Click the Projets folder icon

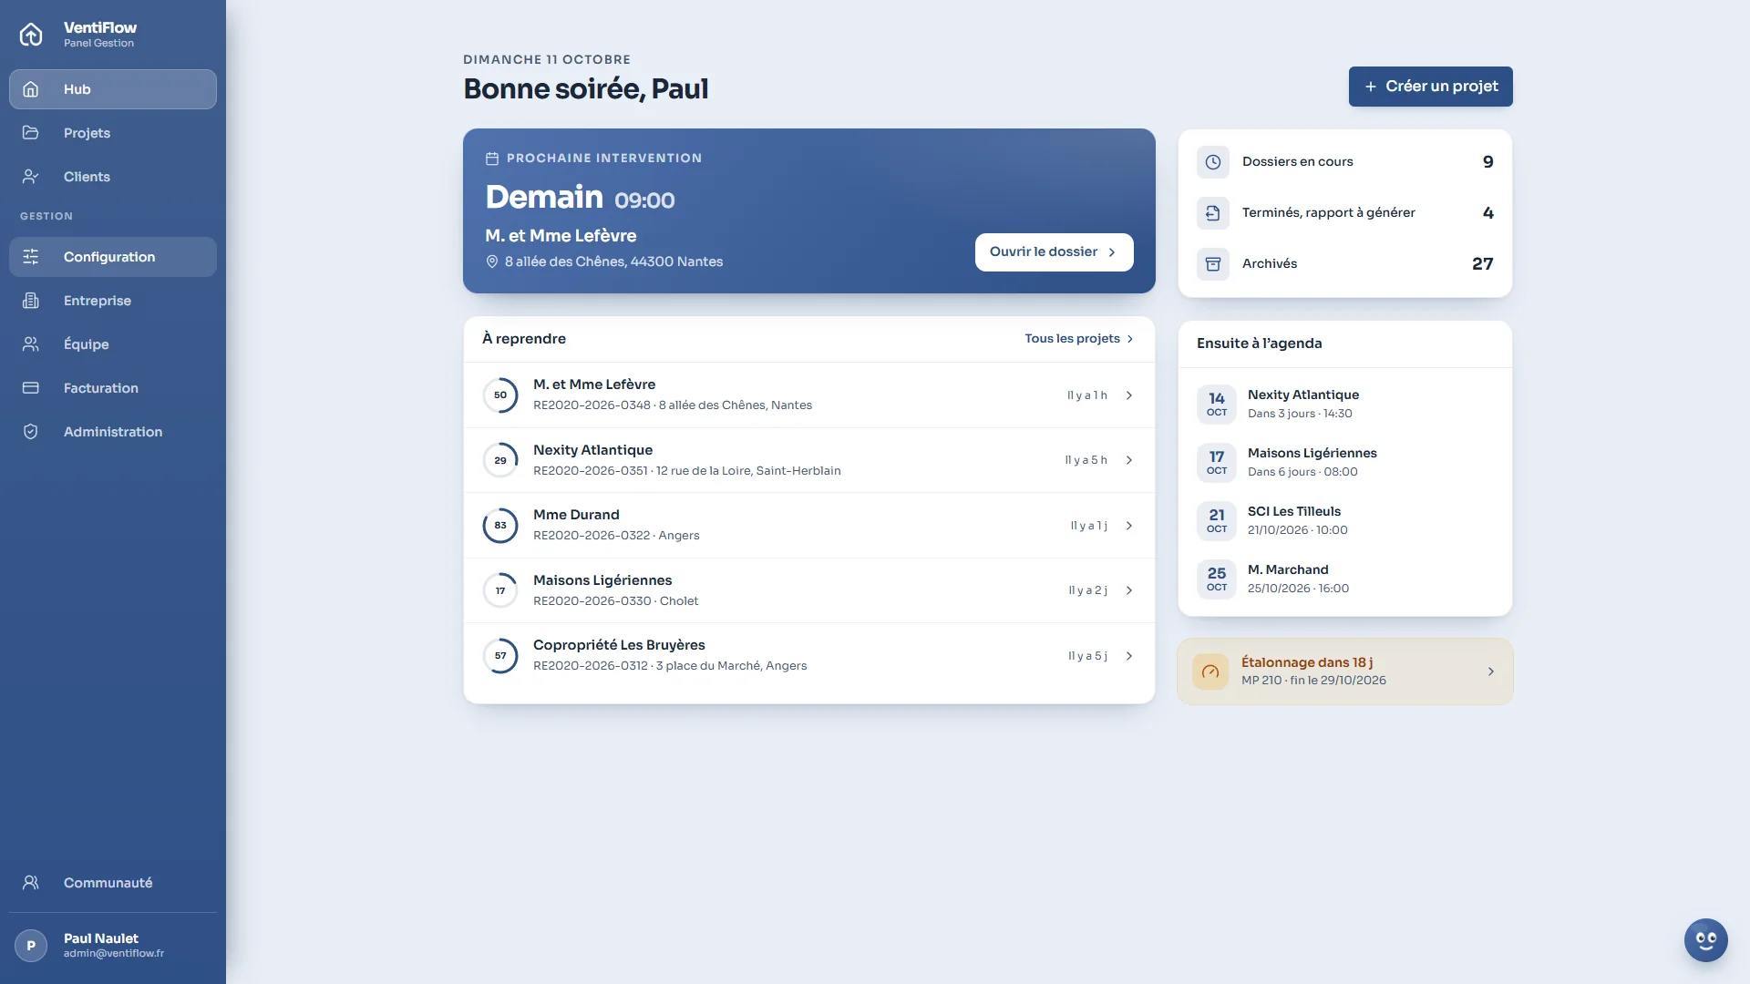pos(31,133)
